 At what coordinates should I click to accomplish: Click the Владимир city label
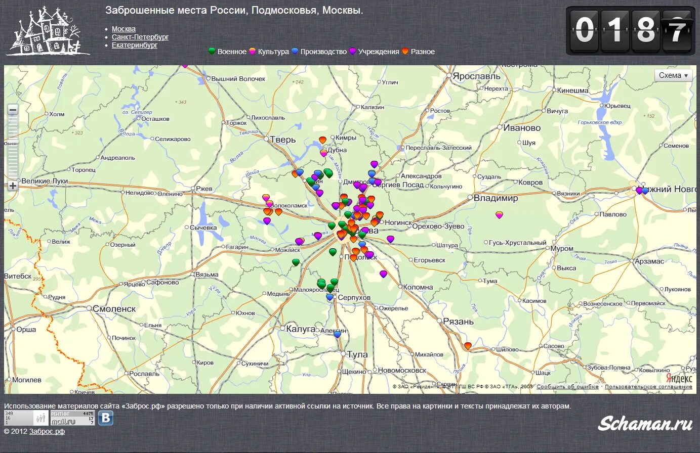[496, 198]
